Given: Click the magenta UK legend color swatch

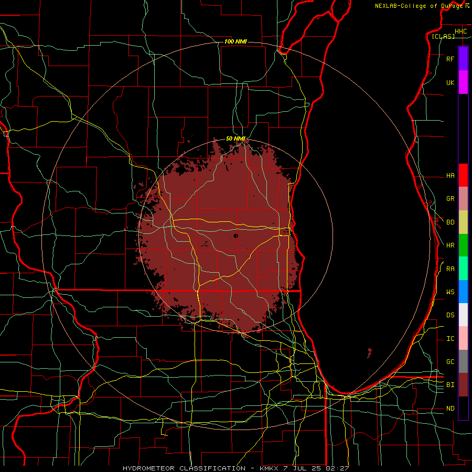Looking at the screenshot, I should pos(463,82).
